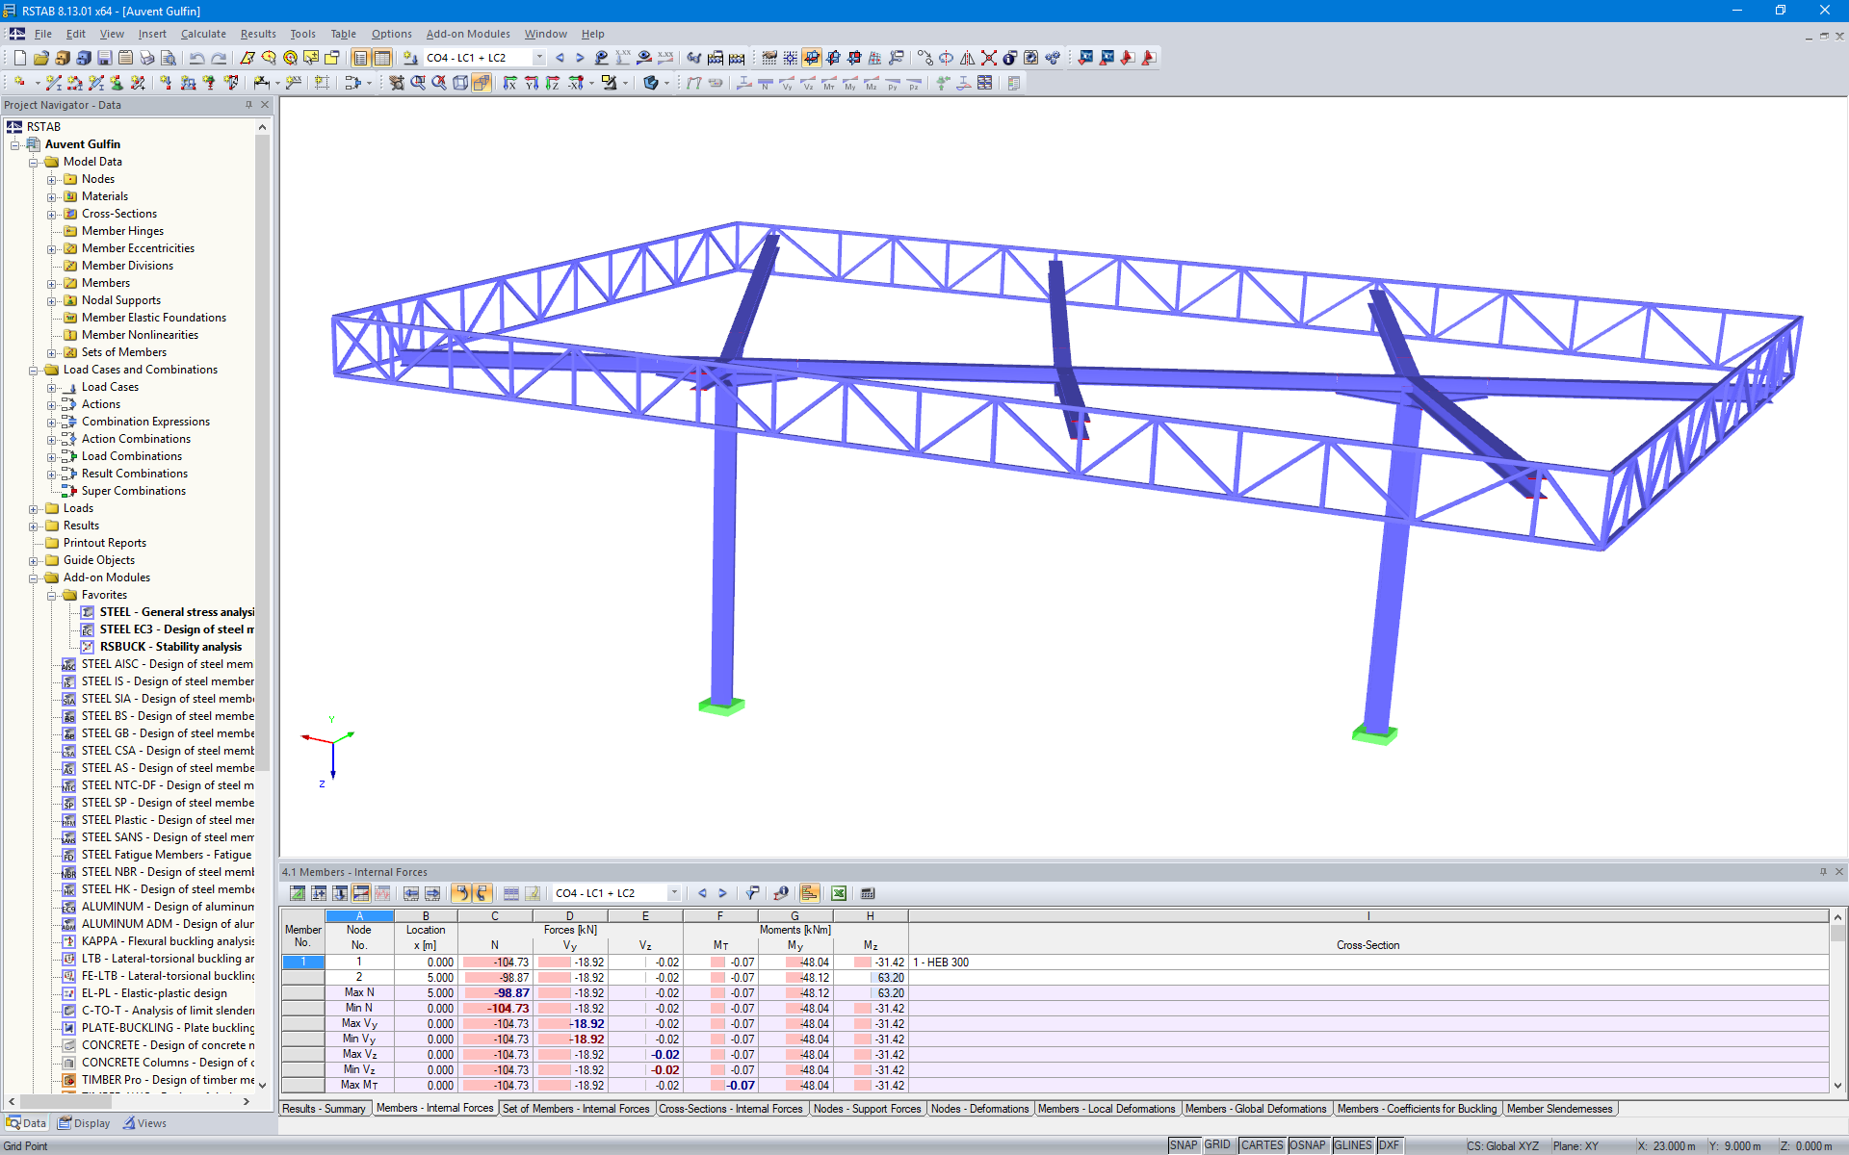
Task: Open RSBUCK - Stability analysis module
Action: (170, 647)
